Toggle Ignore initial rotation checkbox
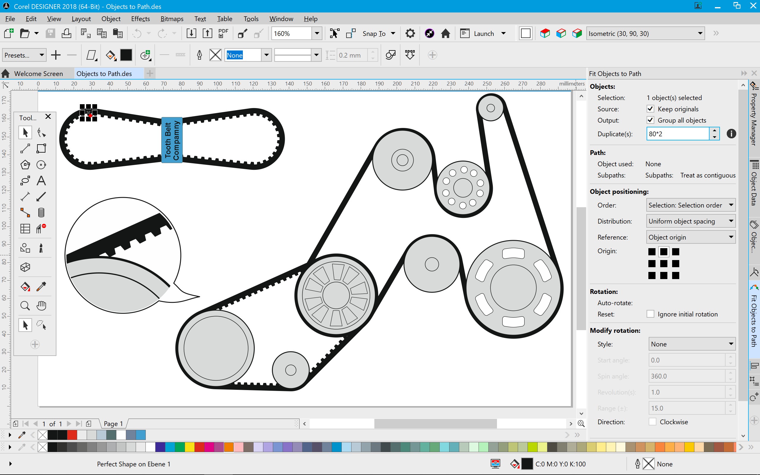 click(x=651, y=313)
